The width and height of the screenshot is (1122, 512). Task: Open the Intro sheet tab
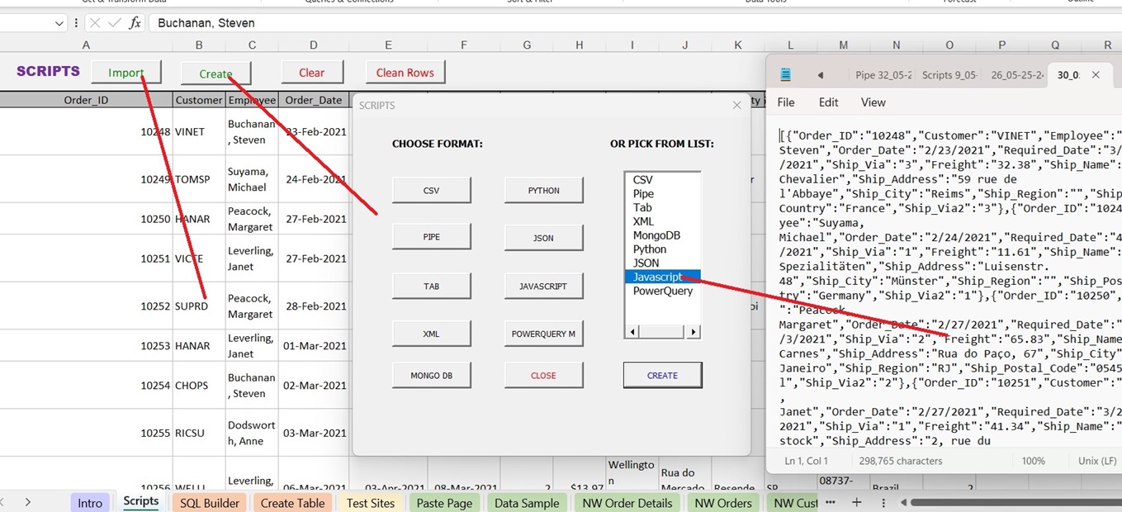point(90,503)
